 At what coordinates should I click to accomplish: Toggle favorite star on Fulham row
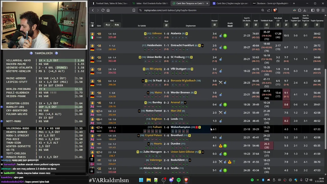[x=92, y=127]
